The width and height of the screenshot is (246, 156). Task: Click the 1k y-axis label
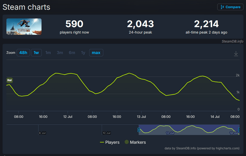pos(238,92)
